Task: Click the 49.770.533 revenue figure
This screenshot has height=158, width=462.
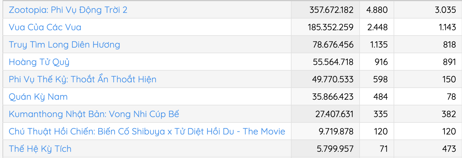Action: point(333,80)
